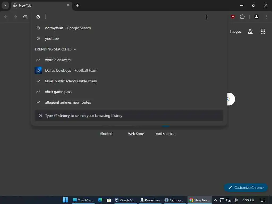Launch Microsoft Edge from taskbar

[x=100, y=200]
